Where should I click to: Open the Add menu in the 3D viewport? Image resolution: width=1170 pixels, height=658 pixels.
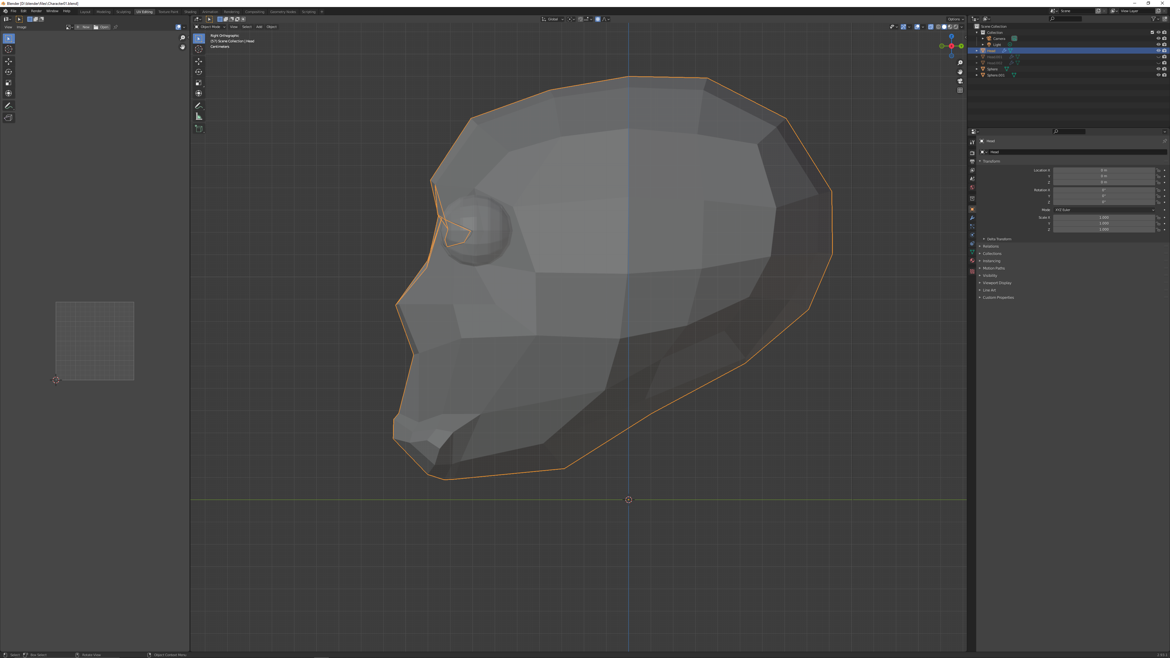[259, 27]
